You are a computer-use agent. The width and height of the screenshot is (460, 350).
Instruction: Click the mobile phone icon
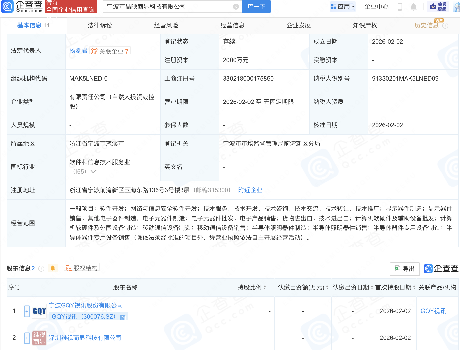pos(400,7)
